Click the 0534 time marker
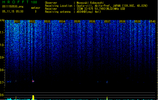Viewport: 158px width, 100px height. [x=62, y=21]
